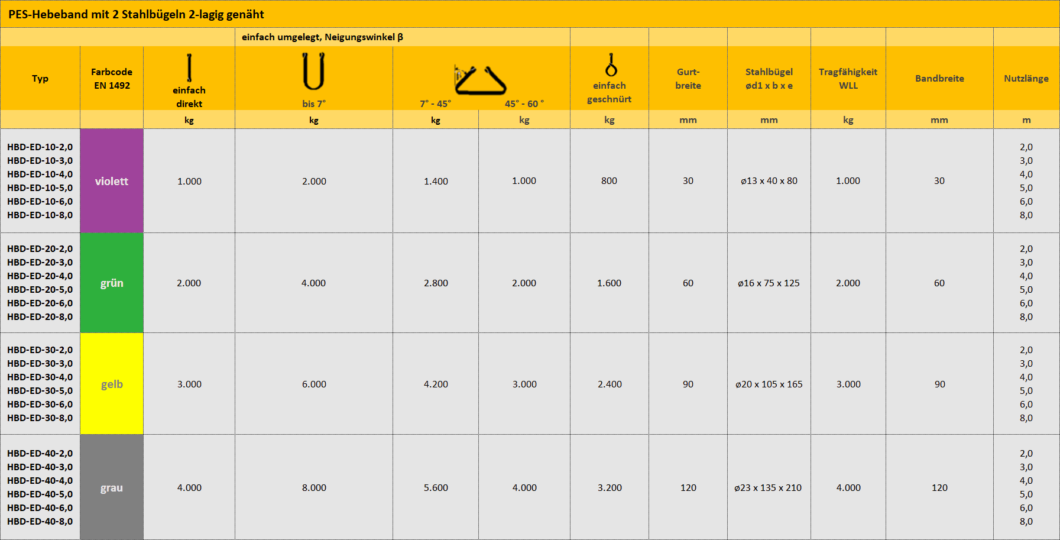
Task: Select the green 'grün' color cell
Action: [x=112, y=283]
